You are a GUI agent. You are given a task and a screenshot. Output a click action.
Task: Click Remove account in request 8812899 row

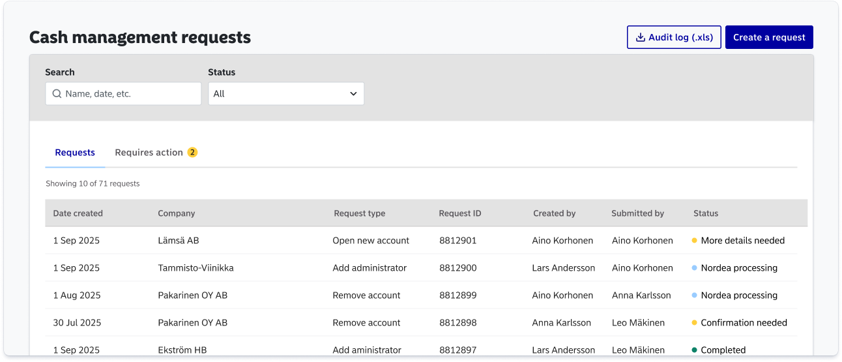pyautogui.click(x=366, y=295)
